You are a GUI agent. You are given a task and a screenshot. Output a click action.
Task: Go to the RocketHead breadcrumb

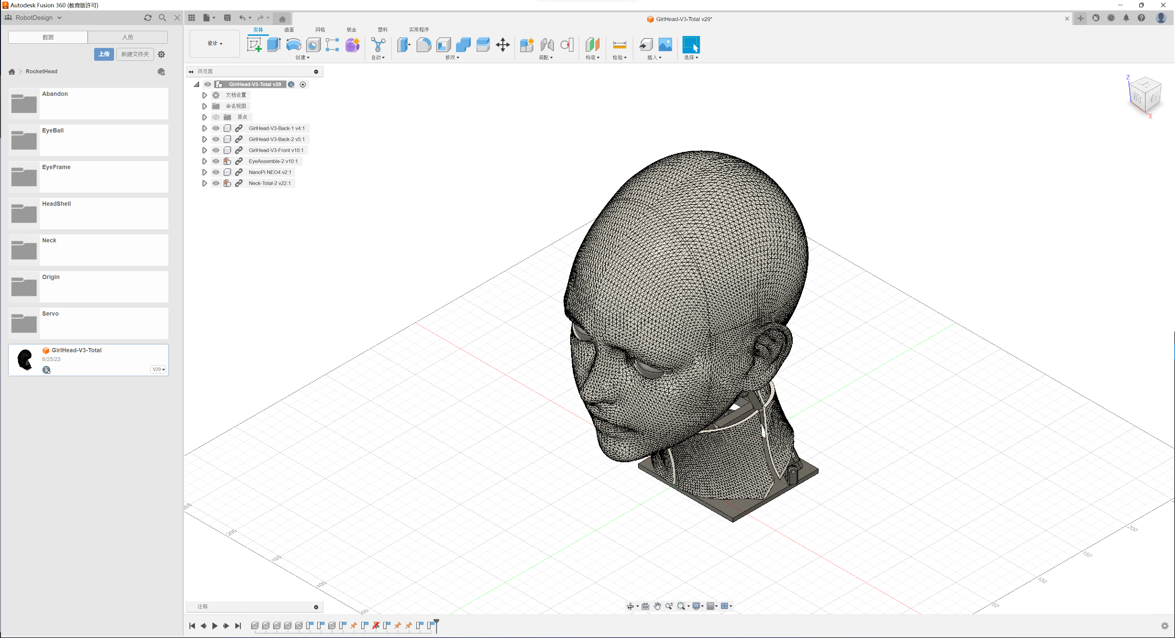pyautogui.click(x=42, y=71)
